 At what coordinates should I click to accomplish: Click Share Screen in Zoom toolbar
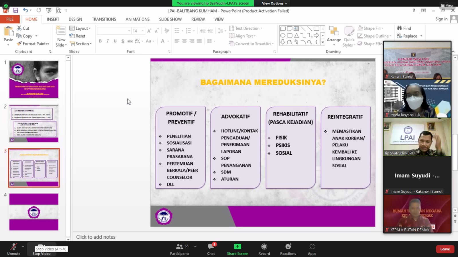[x=237, y=249]
